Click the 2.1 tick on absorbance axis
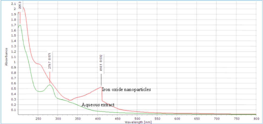 (14, 4)
